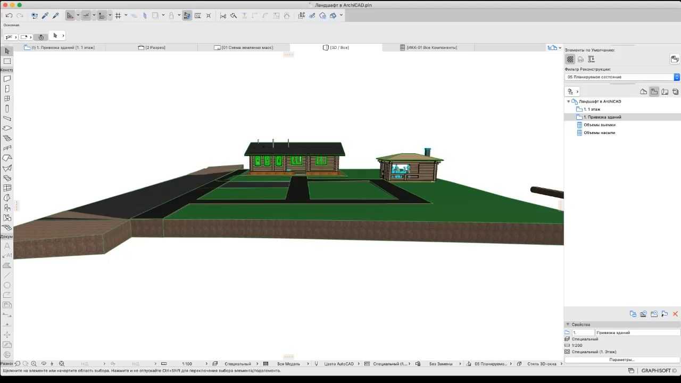This screenshot has height=383, width=681.
Task: Select the Объемы насыпи schedule
Action: tap(599, 133)
